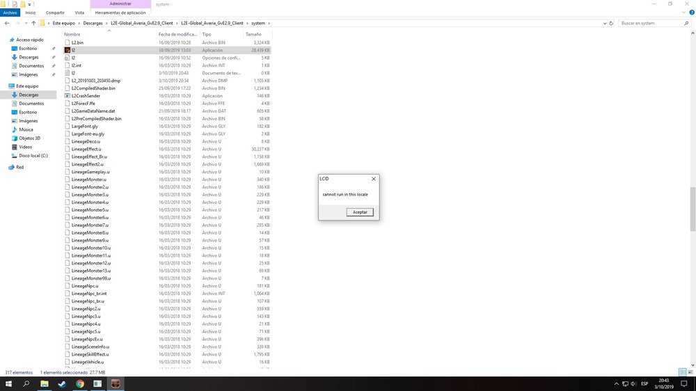Screen dimensions: 696x391
Task: Click the vertical scrollbar thumb in file list
Action: tap(692, 209)
